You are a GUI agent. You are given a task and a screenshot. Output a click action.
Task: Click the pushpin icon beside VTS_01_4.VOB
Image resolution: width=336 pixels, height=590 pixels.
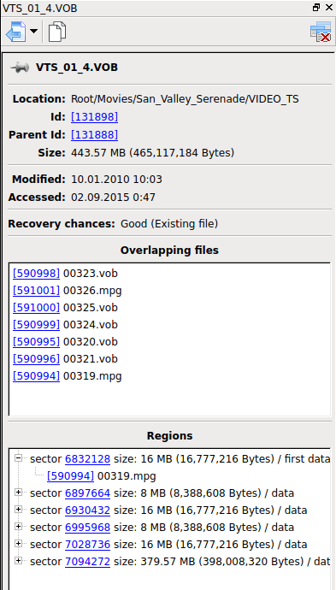click(x=20, y=68)
